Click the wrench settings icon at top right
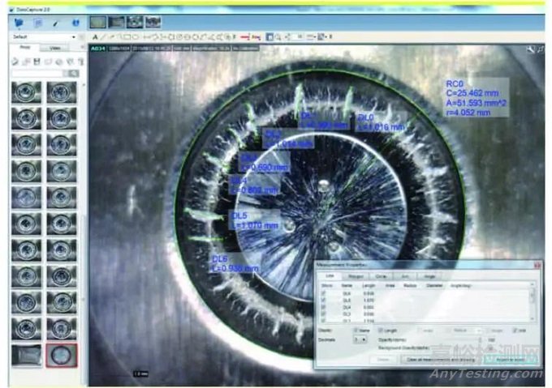Viewport: 552px width, 388px height. (x=530, y=50)
